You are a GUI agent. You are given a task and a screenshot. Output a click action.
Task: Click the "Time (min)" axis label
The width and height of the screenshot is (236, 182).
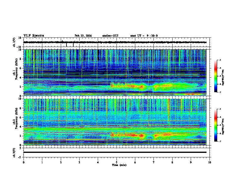tap(119, 165)
